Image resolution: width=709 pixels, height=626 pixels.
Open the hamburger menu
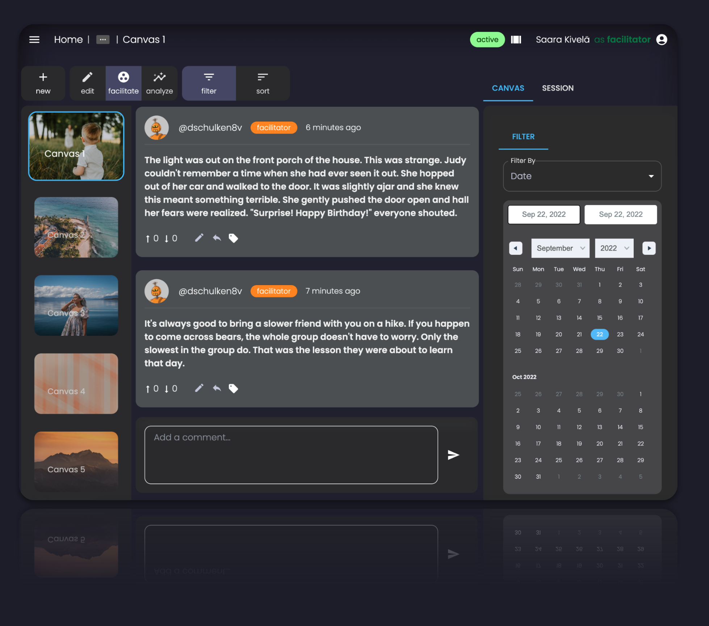pyautogui.click(x=34, y=39)
